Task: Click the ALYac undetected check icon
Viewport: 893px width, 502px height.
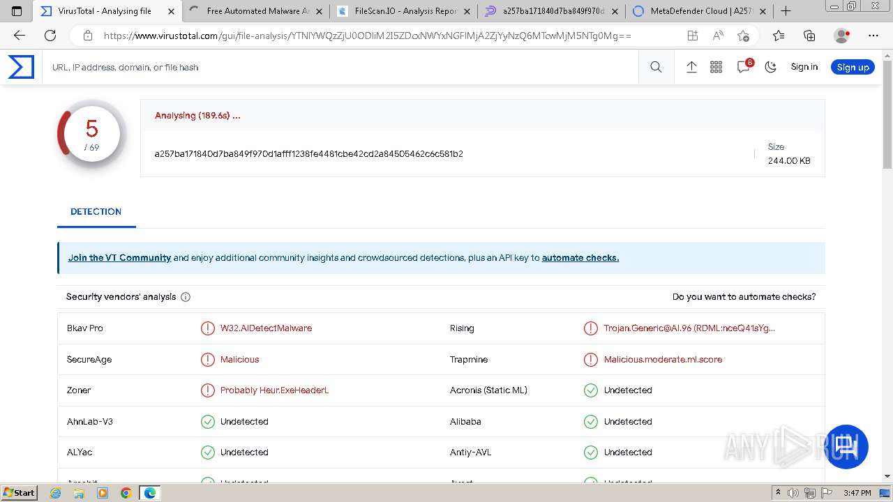Action: point(208,452)
